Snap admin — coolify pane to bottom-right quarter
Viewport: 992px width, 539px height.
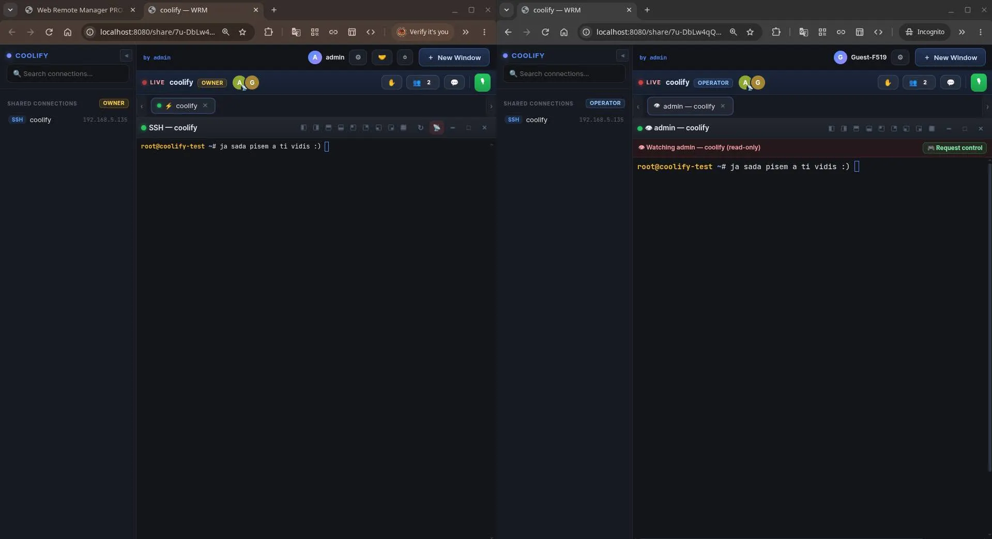[919, 128]
